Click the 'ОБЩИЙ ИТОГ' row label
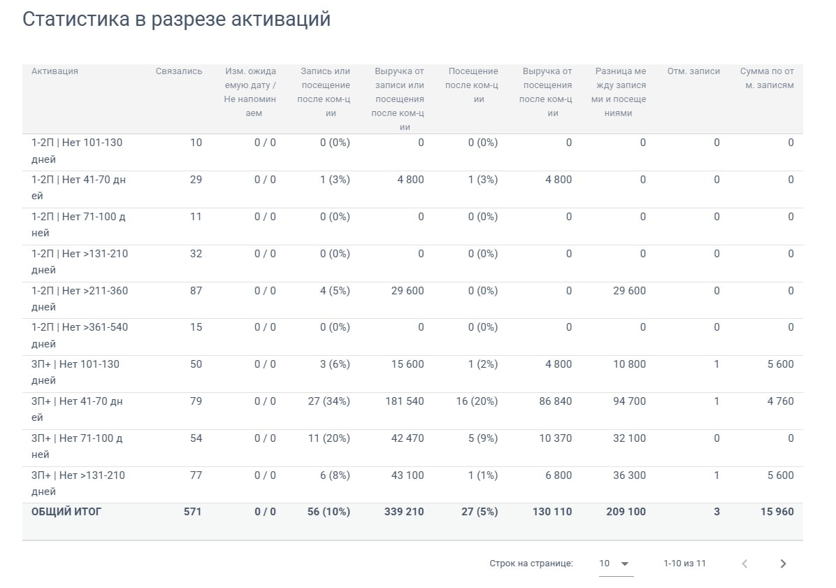The height and width of the screenshot is (588, 836). click(x=66, y=512)
